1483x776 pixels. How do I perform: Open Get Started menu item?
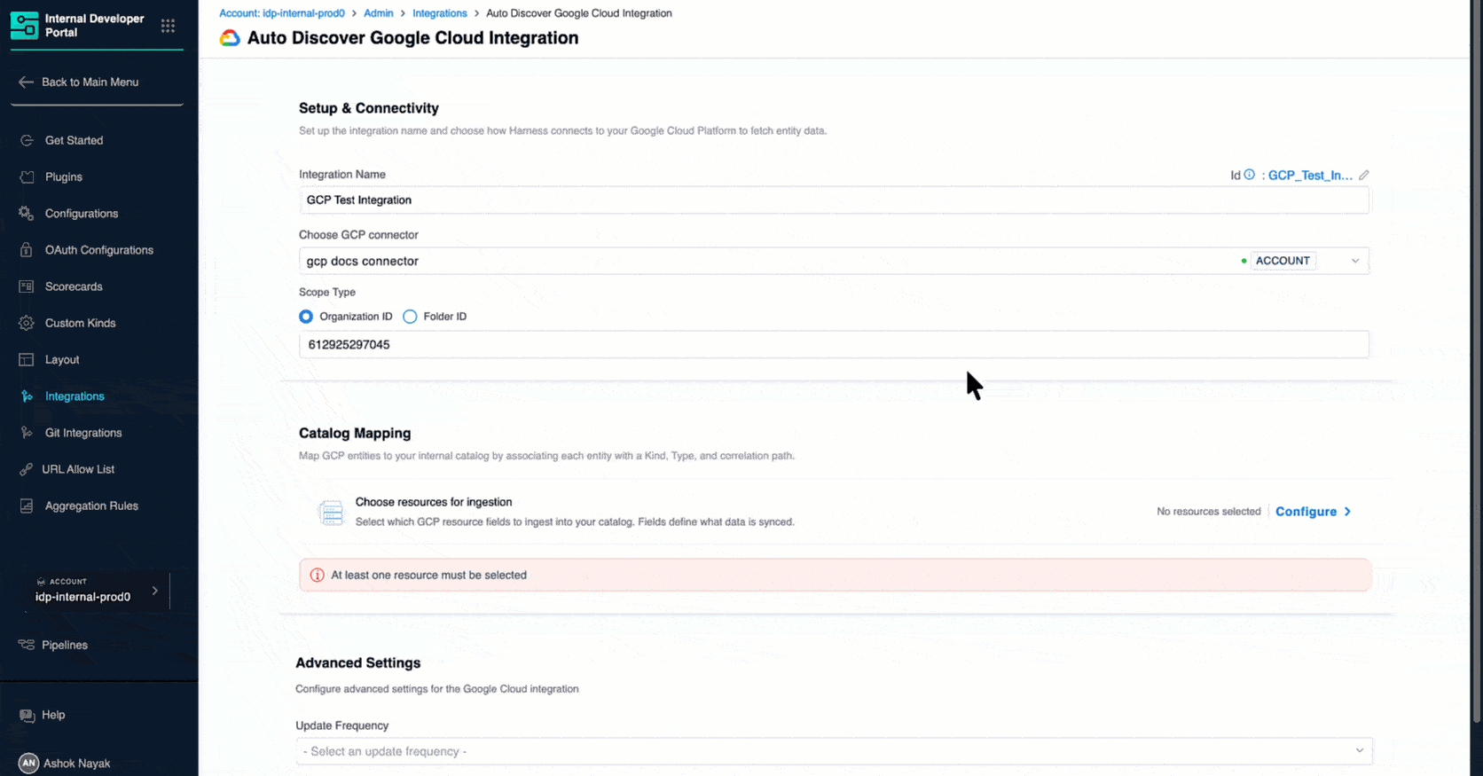(x=74, y=140)
